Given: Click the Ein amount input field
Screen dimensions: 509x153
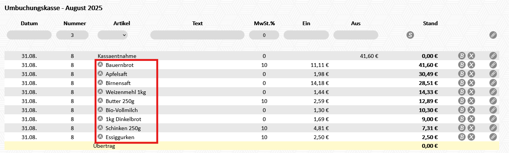Looking at the screenshot, I should [x=306, y=35].
